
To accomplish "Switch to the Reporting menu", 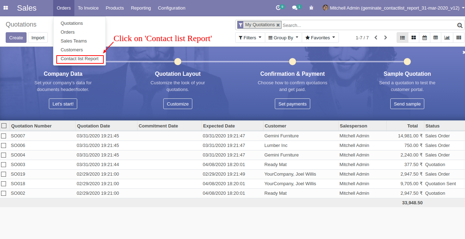I will pos(141,8).
